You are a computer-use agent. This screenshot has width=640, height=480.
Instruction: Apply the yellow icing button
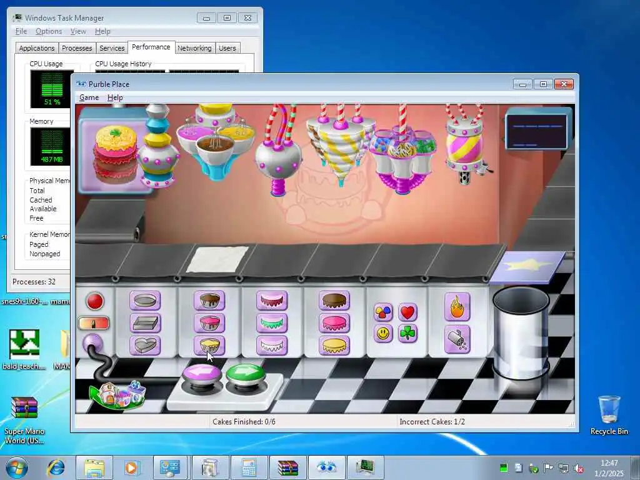tap(334, 346)
